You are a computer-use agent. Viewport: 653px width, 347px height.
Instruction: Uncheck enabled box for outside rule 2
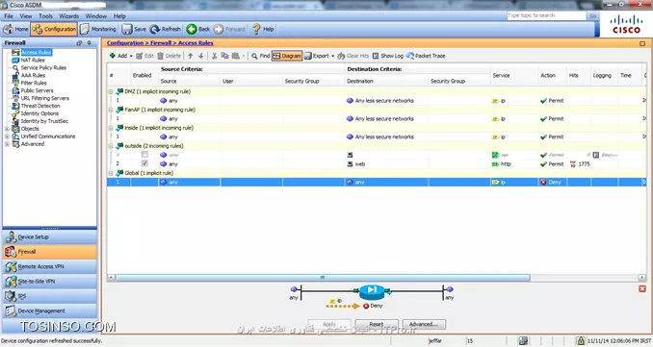click(144, 163)
